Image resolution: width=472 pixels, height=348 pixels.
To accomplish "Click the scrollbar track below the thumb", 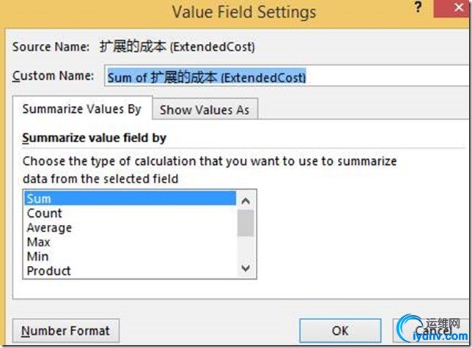I will pos(246,248).
